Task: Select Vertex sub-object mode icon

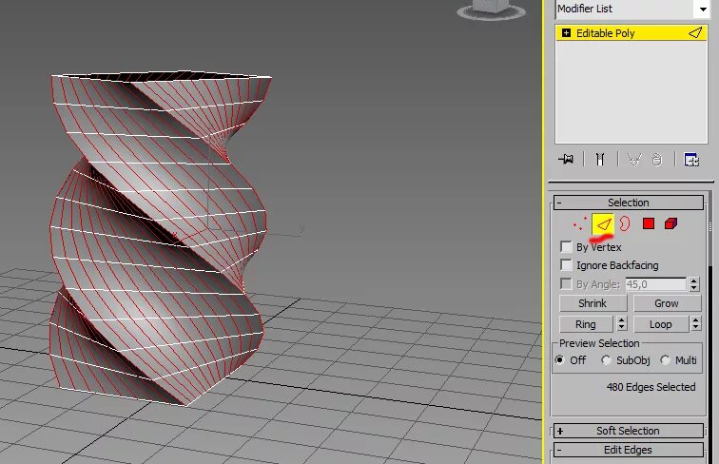Action: pyautogui.click(x=579, y=224)
